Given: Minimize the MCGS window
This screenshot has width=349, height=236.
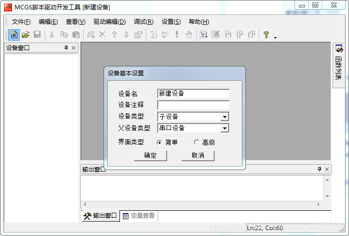Looking at the screenshot, I should pyautogui.click(x=302, y=5).
